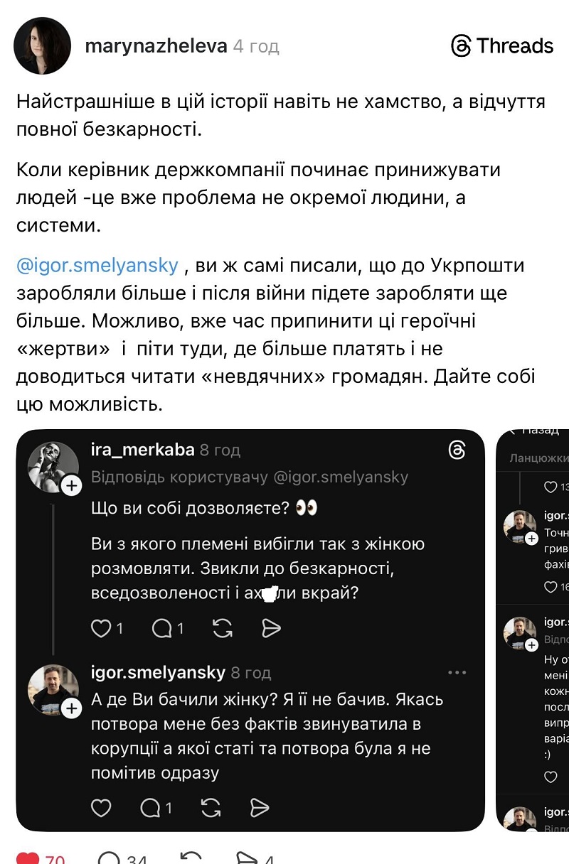Viewport: 569px width, 864px height.
Task: Open the @igor.smelyansky mention link
Action: coord(97,266)
